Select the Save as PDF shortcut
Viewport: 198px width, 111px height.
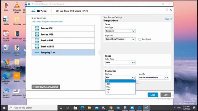63,28
